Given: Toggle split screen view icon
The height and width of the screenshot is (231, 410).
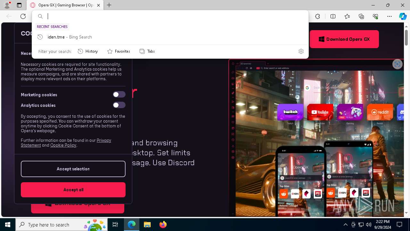Looking at the screenshot, I should tap(333, 16).
